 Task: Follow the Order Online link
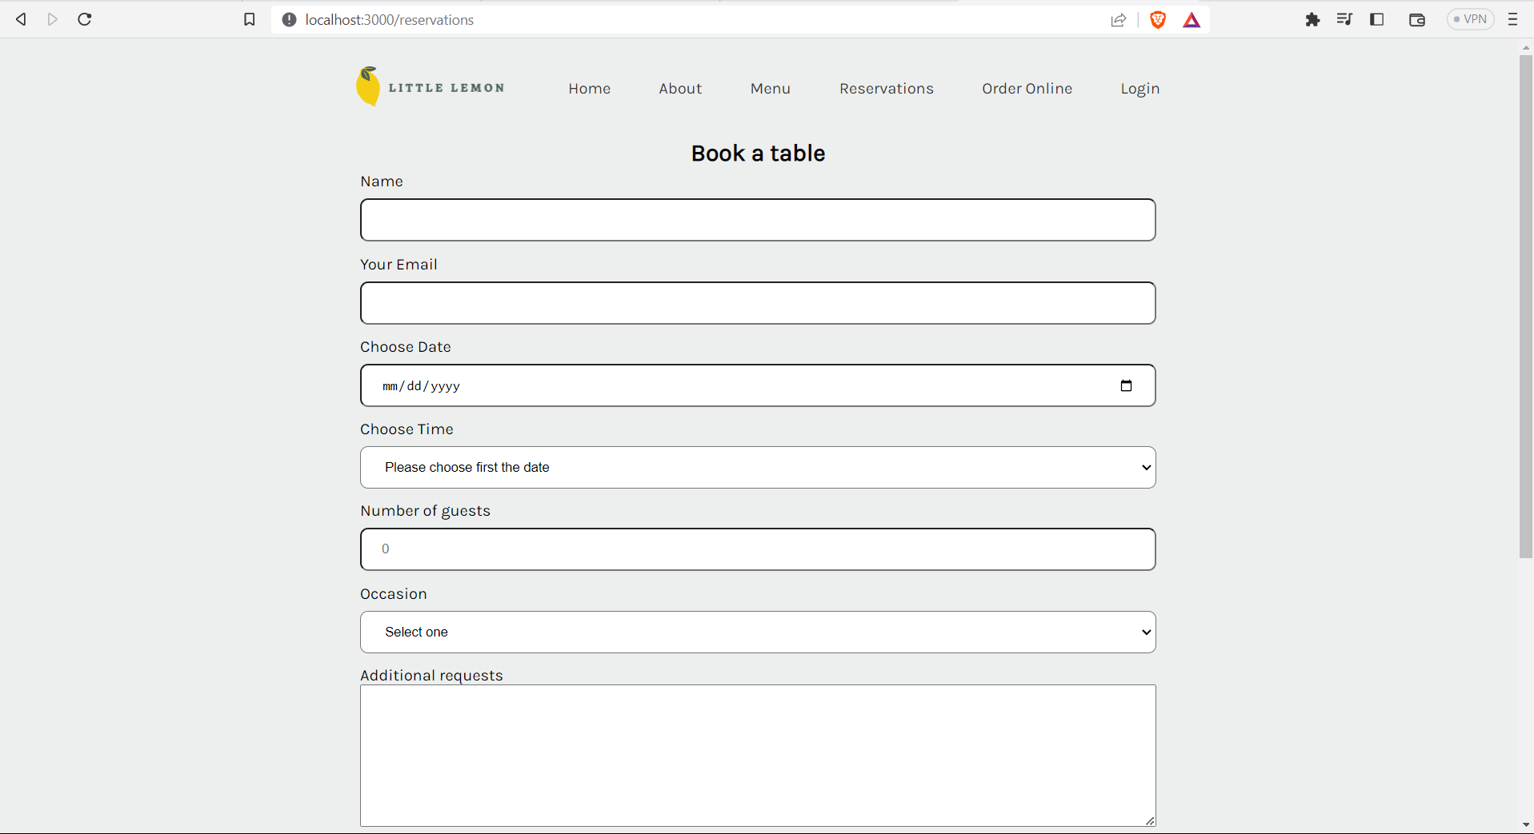pyautogui.click(x=1027, y=89)
